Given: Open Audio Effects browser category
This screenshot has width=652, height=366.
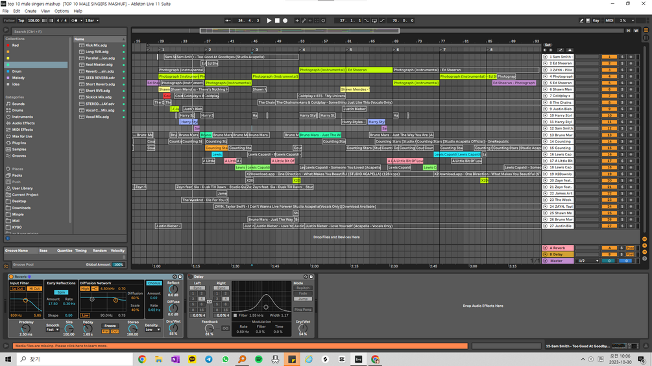Looking at the screenshot, I should (x=23, y=123).
